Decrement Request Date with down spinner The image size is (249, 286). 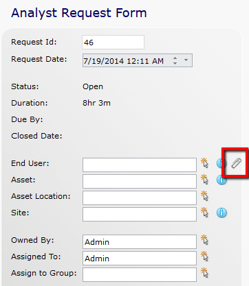pos(175,63)
